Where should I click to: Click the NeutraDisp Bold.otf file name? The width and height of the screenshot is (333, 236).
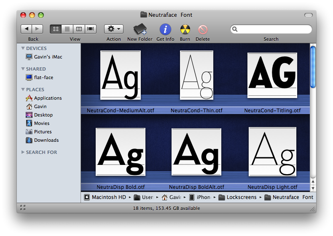[121, 187]
